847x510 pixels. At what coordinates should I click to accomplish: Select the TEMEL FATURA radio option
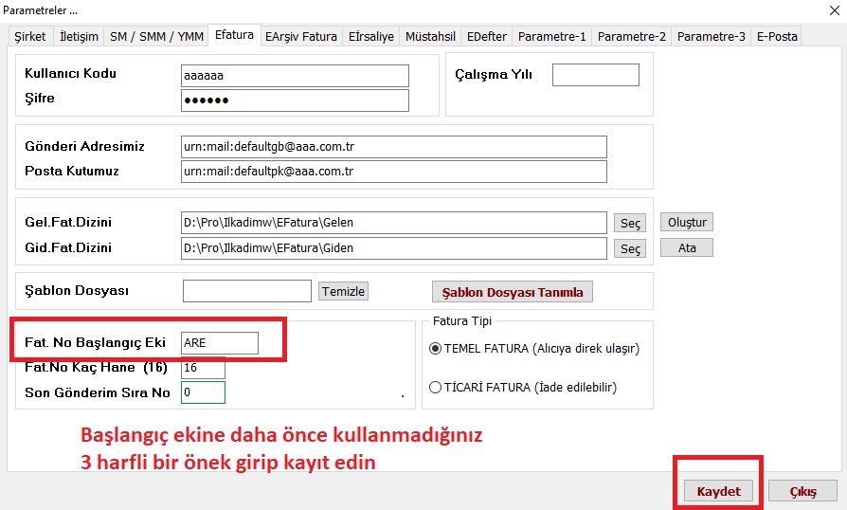click(x=436, y=349)
